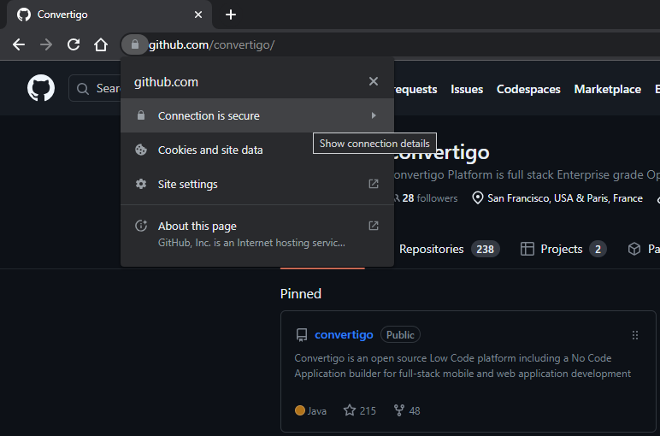Expand Connection is secure details
660x436 pixels.
pos(256,115)
